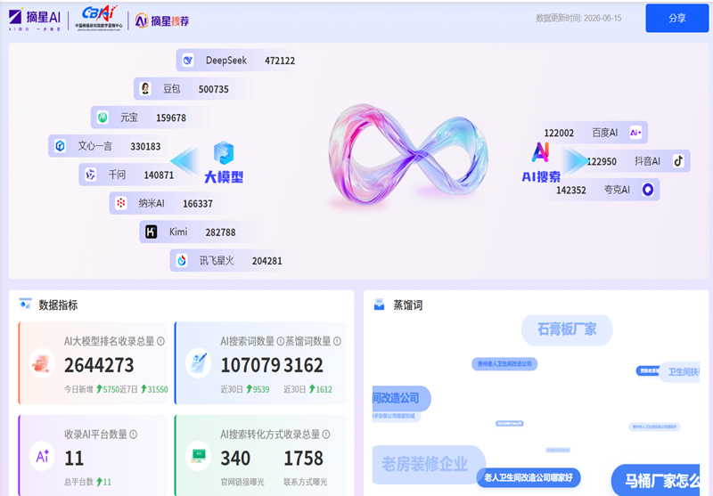Screen dimensions: 713x496
Task: Click the 文心一言 hexagon icon
Action: [60, 146]
